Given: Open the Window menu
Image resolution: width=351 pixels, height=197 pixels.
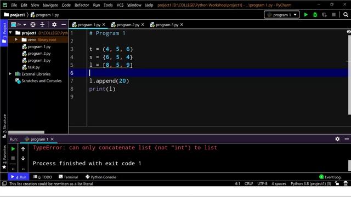Looking at the screenshot, I should (x=134, y=5).
